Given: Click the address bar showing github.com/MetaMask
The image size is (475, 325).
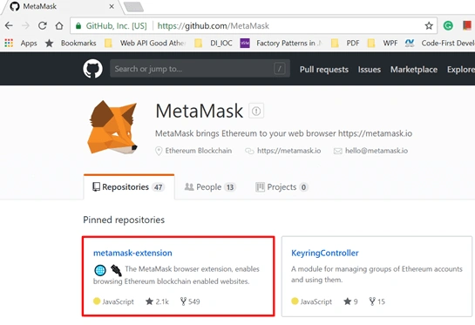Looking at the screenshot, I should pos(254,26).
